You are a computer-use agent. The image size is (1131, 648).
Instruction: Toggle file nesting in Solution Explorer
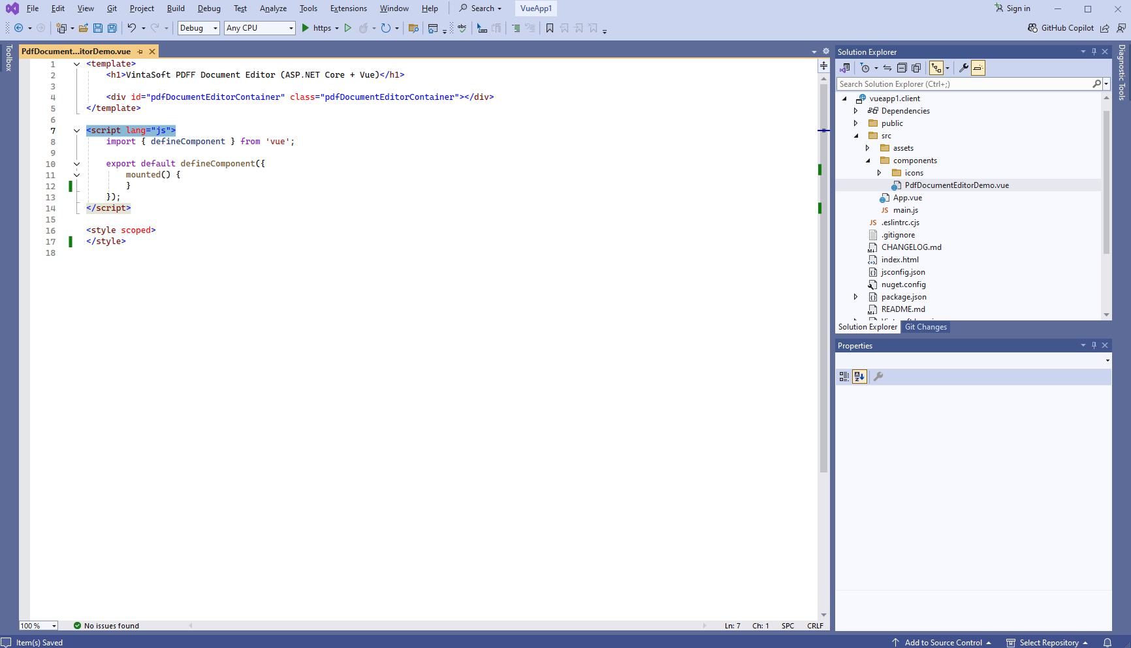(936, 68)
